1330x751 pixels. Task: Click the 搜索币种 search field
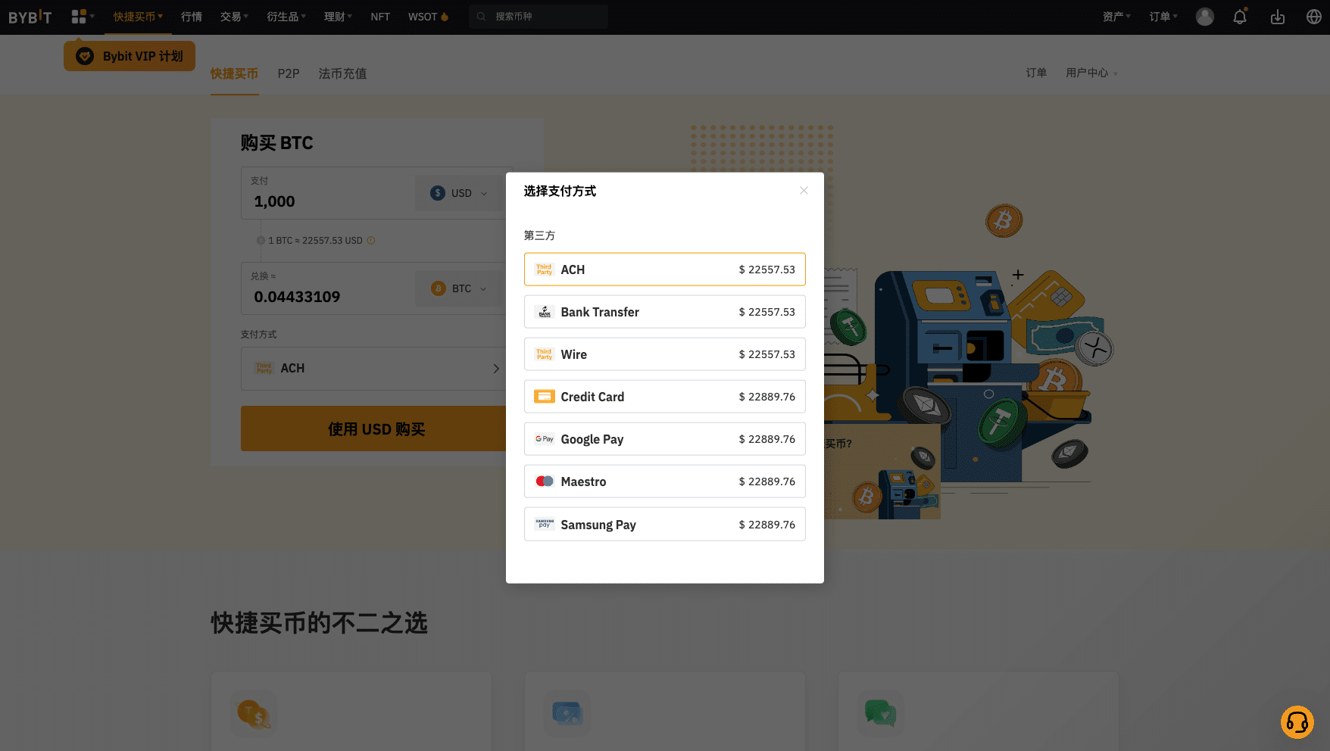point(539,17)
